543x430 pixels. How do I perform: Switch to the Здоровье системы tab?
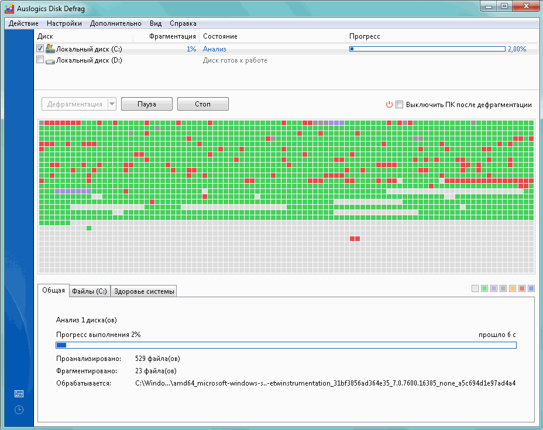point(144,291)
